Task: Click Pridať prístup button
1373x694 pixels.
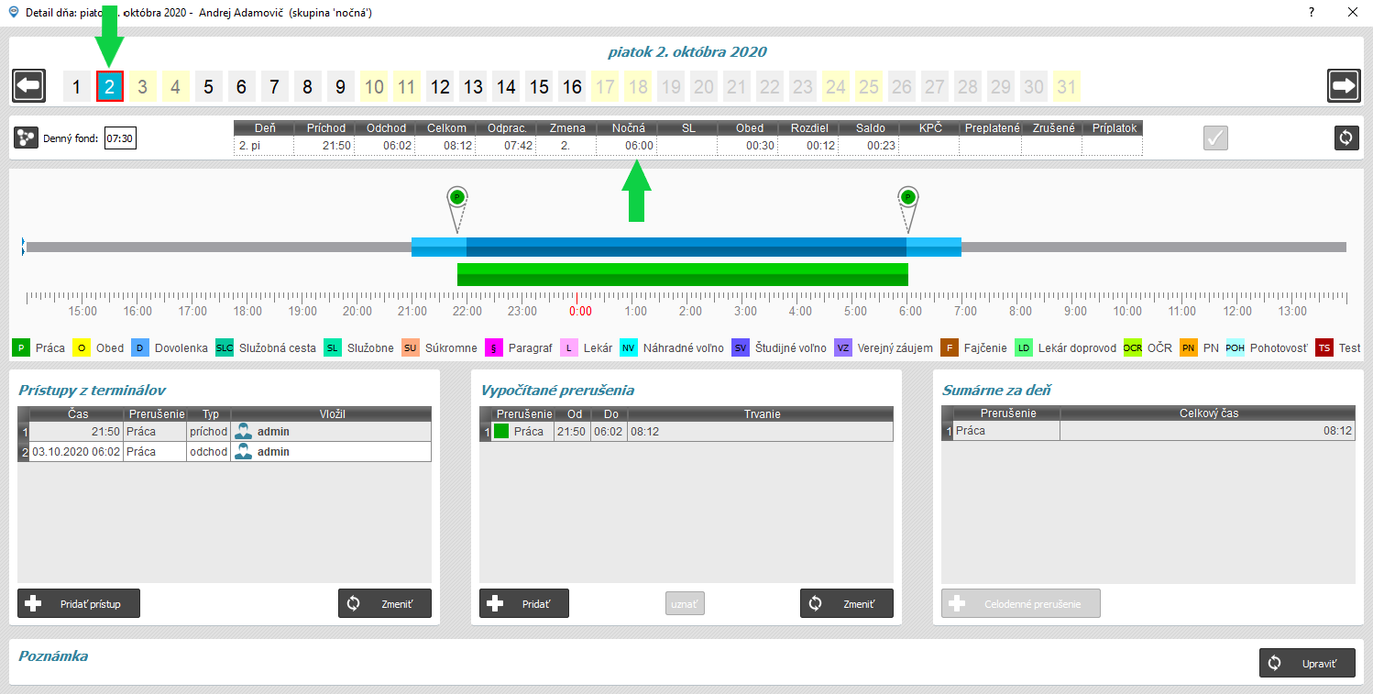Action: 79,603
